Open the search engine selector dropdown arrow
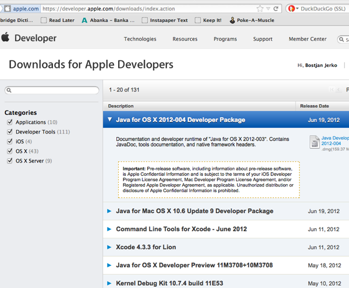This screenshot has height=288, width=349. 297,9
